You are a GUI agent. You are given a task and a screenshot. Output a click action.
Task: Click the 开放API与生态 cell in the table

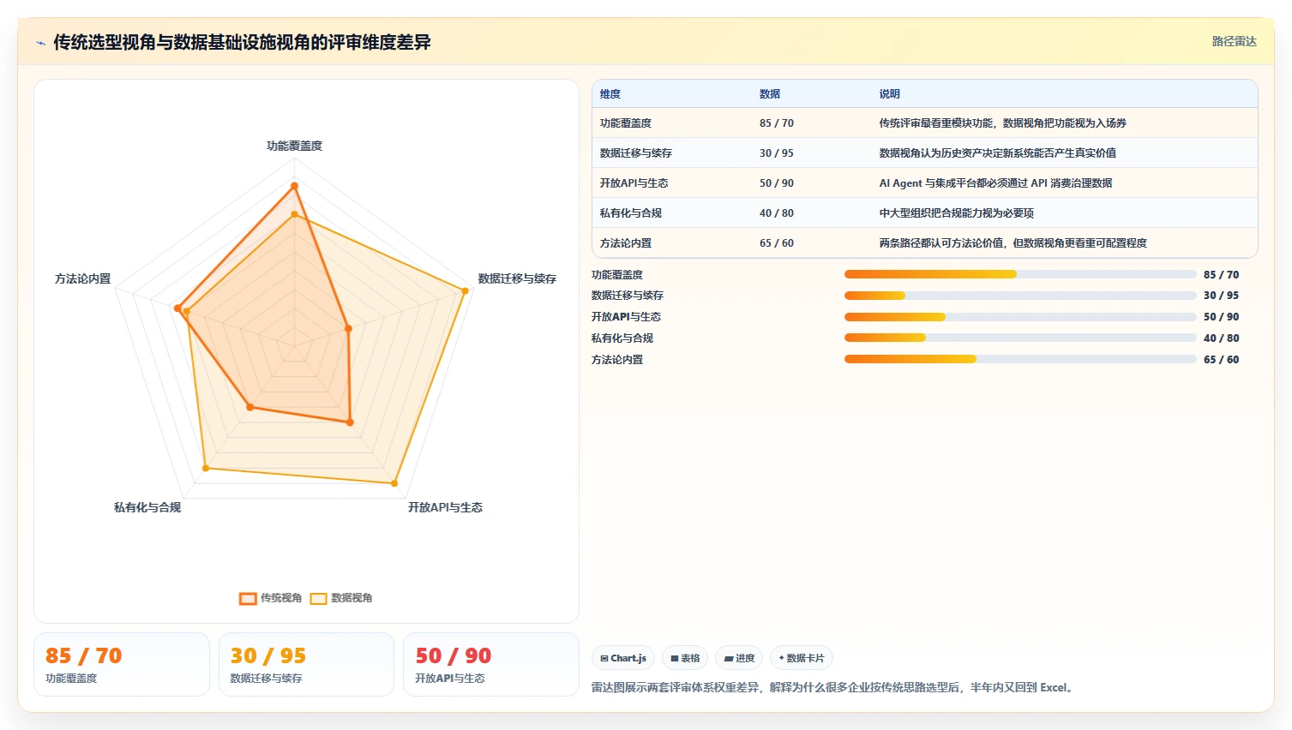click(634, 183)
